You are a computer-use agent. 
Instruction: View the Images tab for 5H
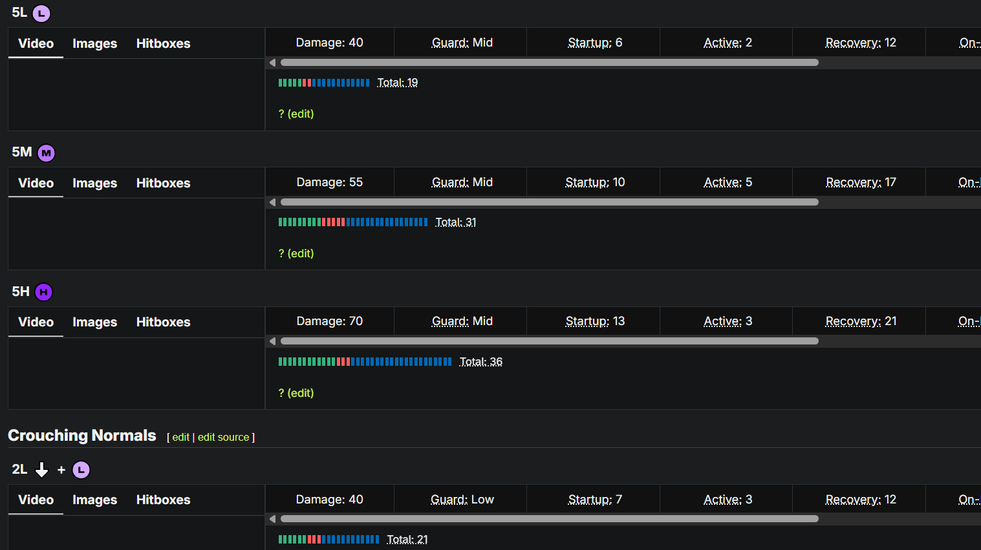pos(95,322)
